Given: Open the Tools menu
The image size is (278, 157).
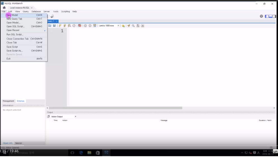Looking at the screenshot, I should (56, 11).
